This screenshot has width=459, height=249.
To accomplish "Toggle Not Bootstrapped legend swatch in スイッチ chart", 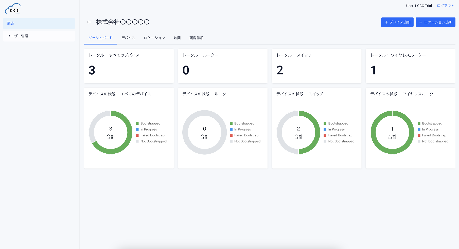I will (325, 141).
